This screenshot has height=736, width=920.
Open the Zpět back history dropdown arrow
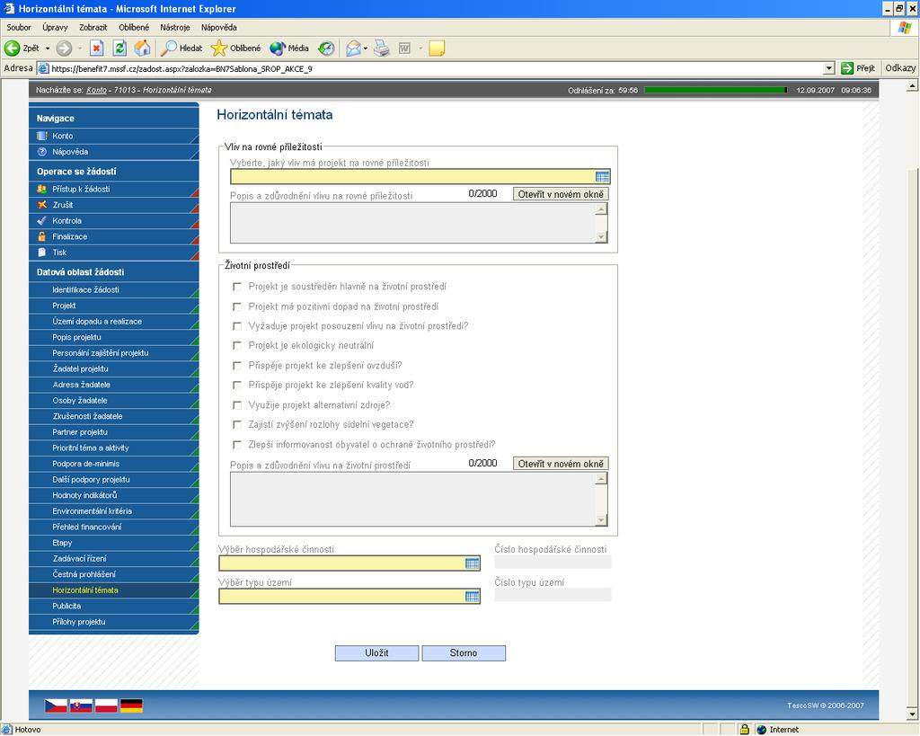pos(48,49)
